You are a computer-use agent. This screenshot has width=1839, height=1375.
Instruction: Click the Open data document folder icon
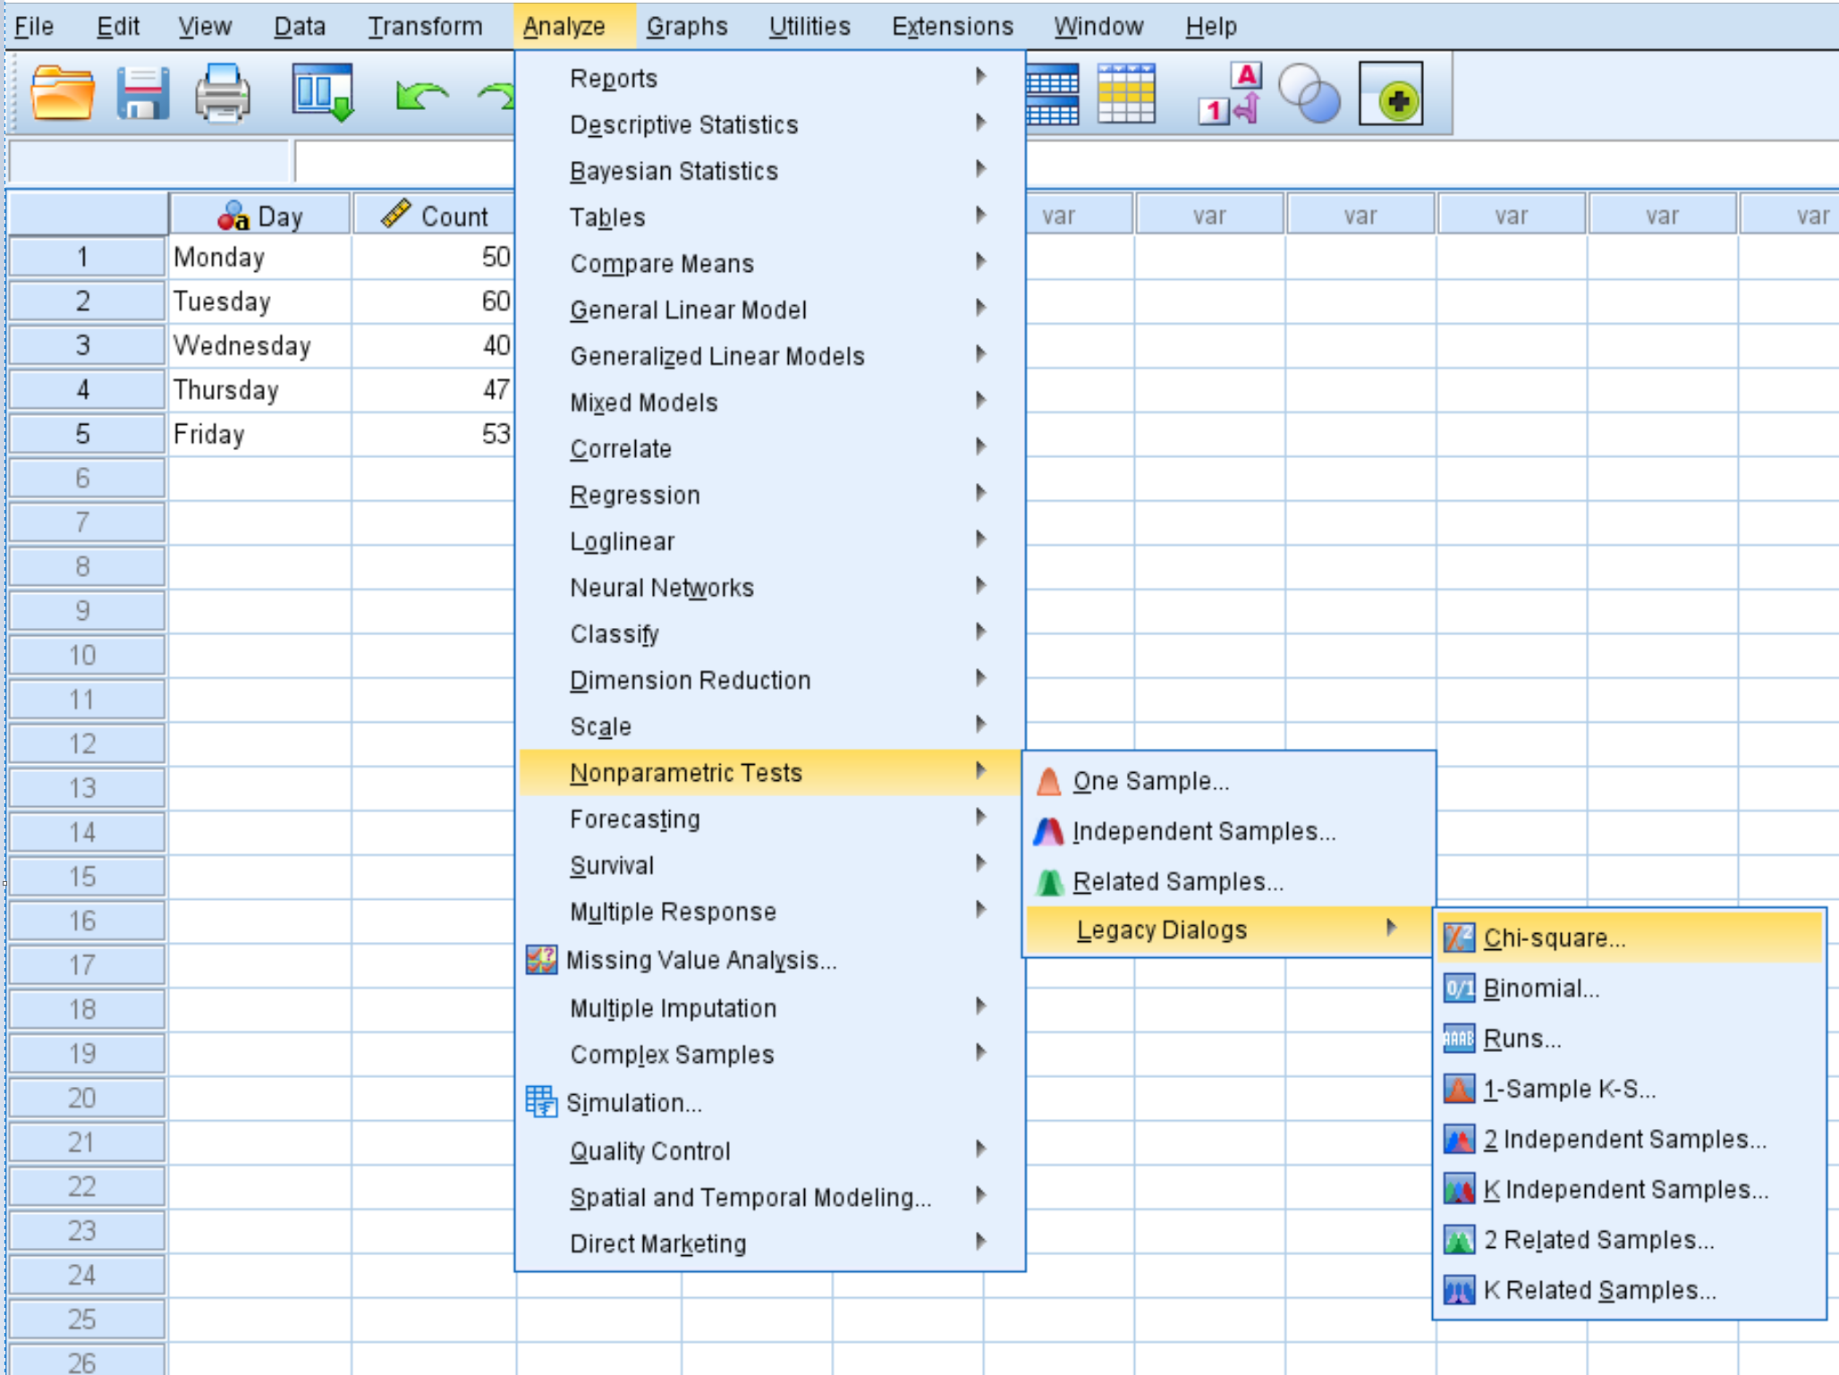tap(62, 93)
